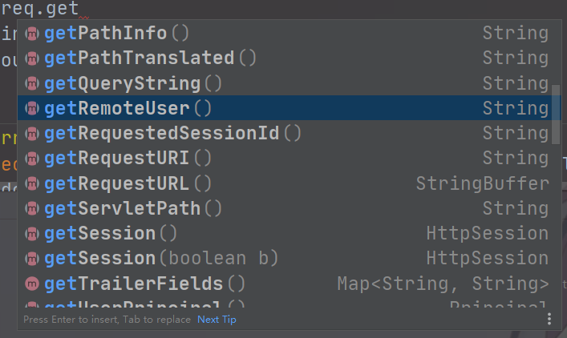Click the method icon beside getRequestedSessionId
The image size is (567, 338).
[x=32, y=134]
